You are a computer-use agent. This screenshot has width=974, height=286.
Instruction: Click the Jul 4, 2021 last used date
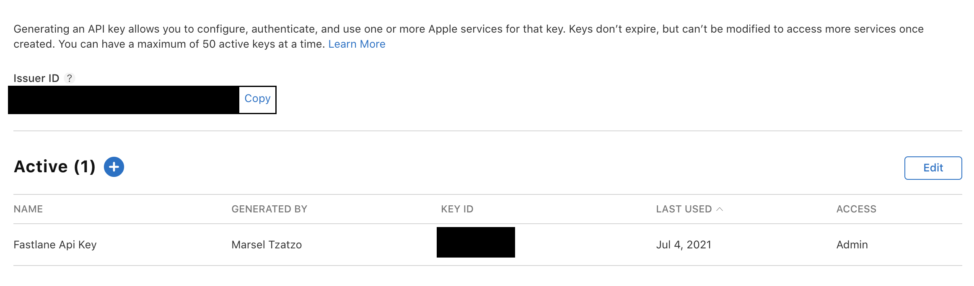click(x=684, y=245)
